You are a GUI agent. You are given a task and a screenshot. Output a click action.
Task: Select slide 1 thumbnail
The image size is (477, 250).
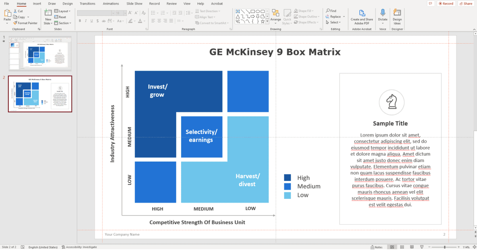(x=40, y=54)
